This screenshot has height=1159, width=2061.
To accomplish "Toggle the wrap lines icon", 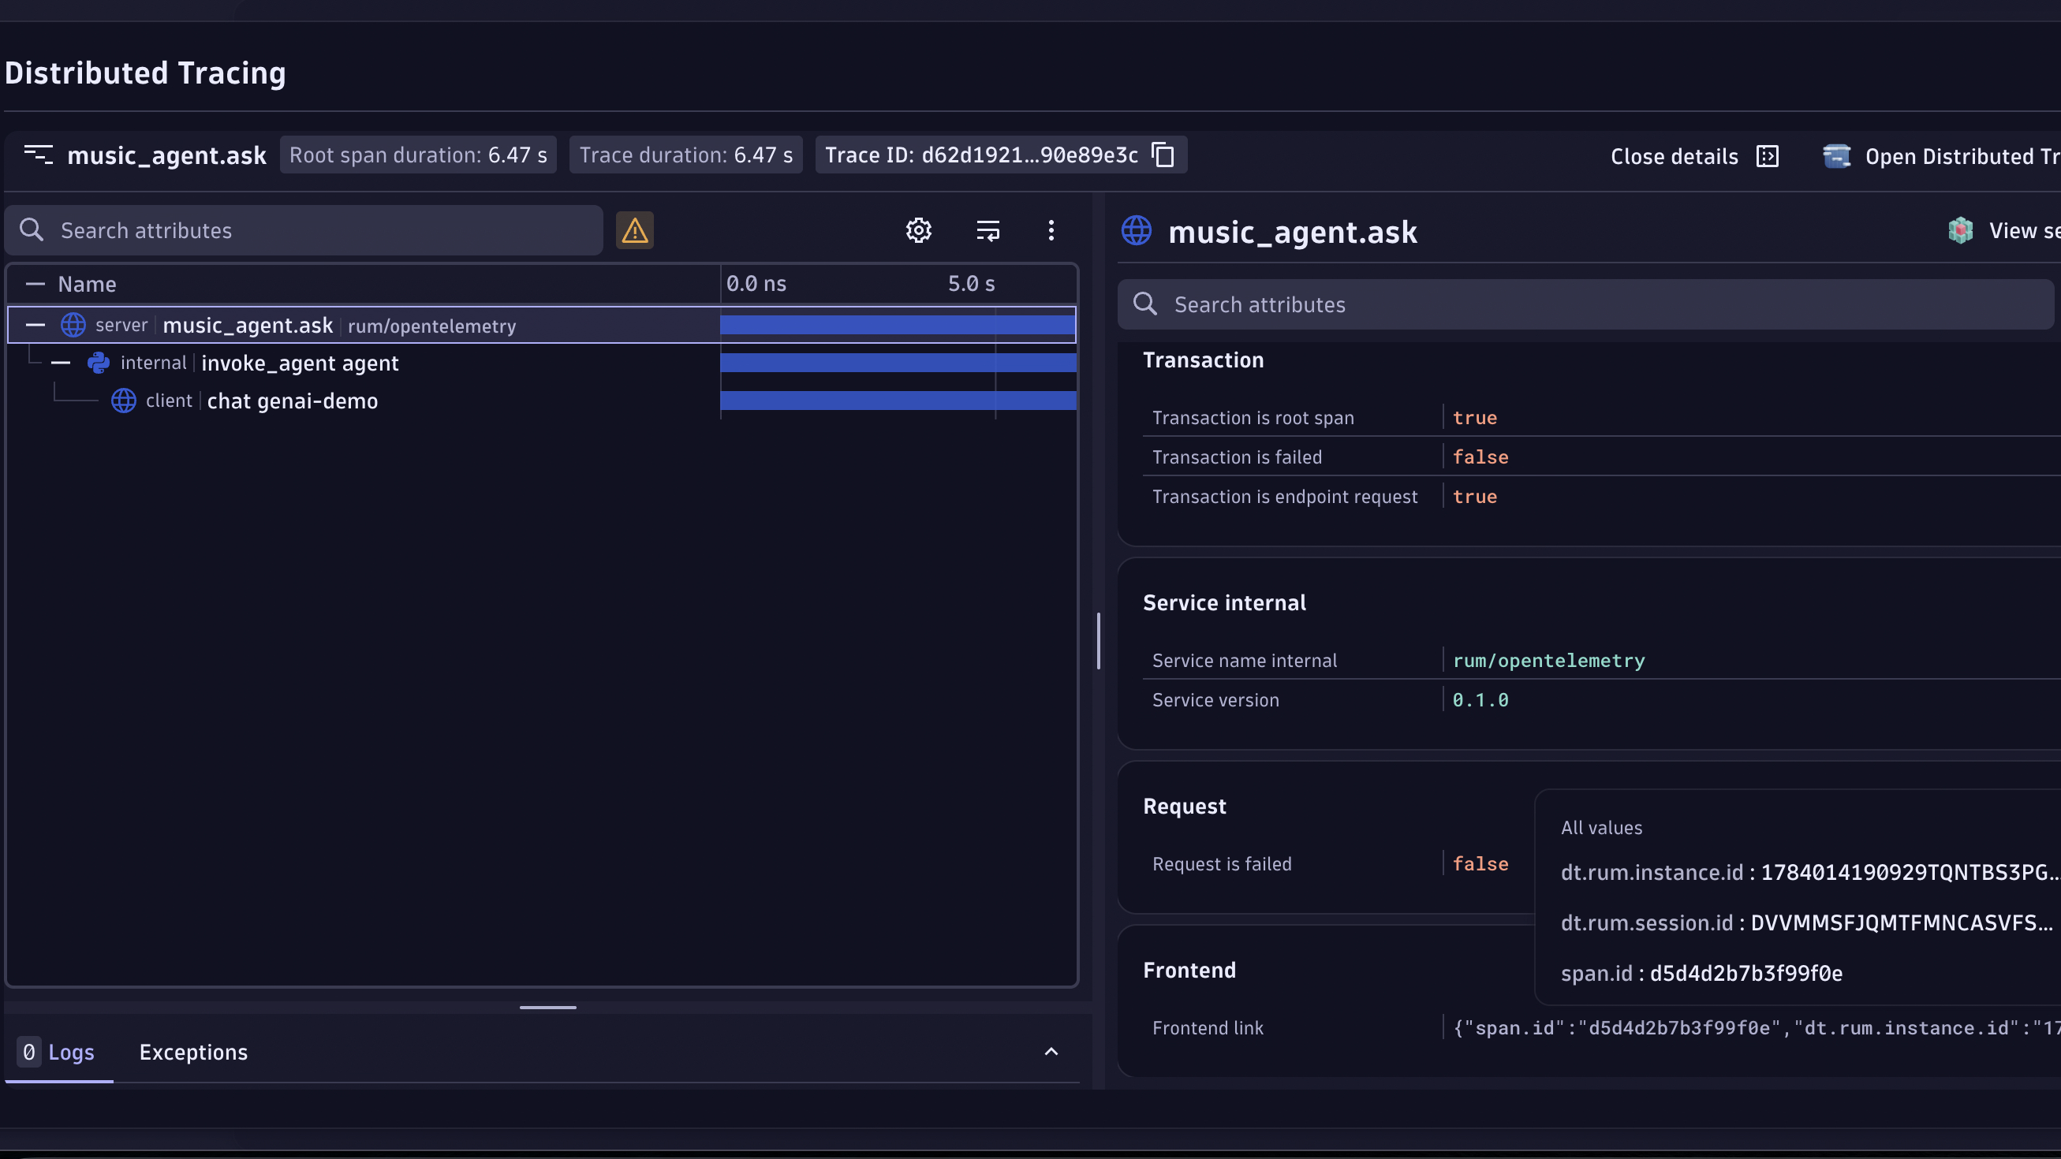I will [988, 230].
